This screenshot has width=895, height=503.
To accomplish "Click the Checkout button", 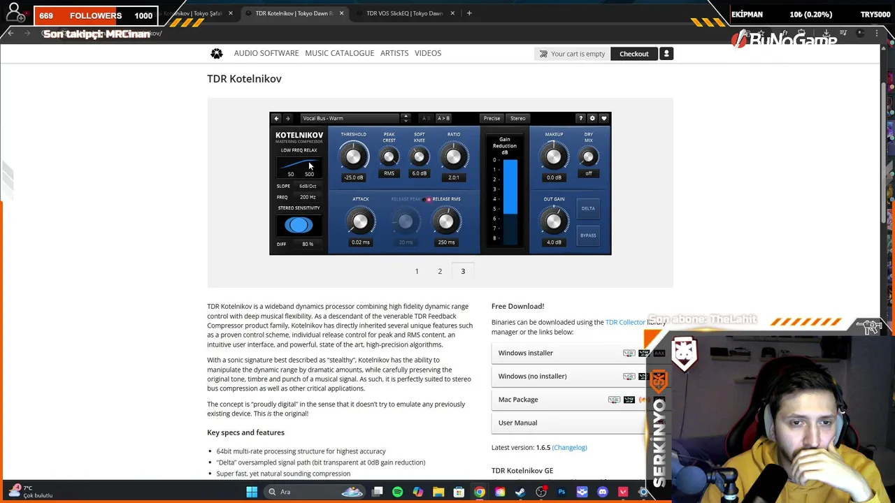I will click(x=634, y=54).
